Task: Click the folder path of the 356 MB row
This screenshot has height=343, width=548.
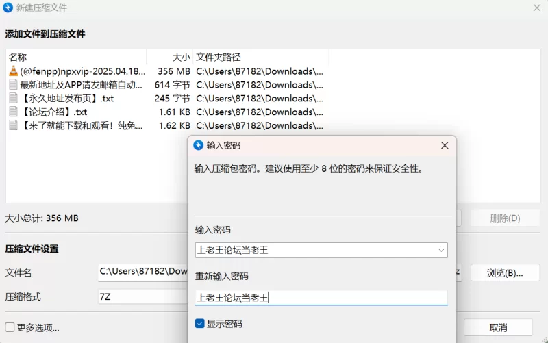Action: (260, 71)
